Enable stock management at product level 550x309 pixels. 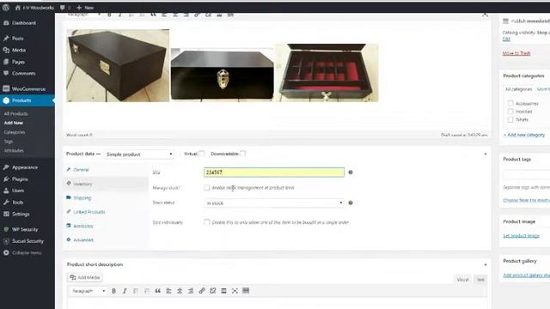(206, 188)
